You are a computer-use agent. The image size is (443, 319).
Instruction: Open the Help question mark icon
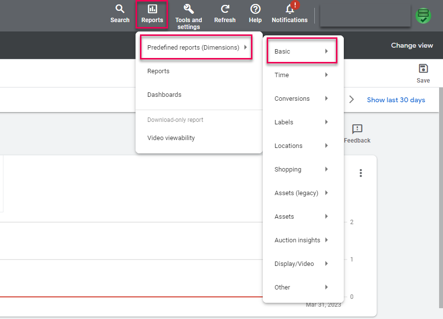click(255, 9)
